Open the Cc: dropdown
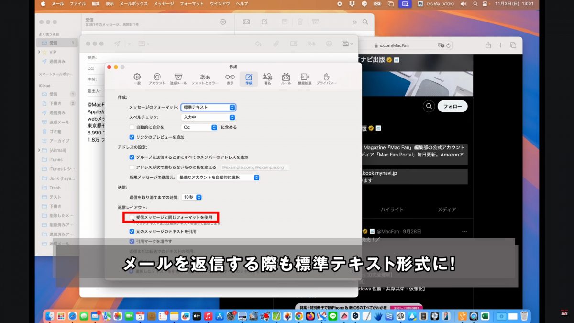Viewport: 574px width, 323px height. point(199,127)
